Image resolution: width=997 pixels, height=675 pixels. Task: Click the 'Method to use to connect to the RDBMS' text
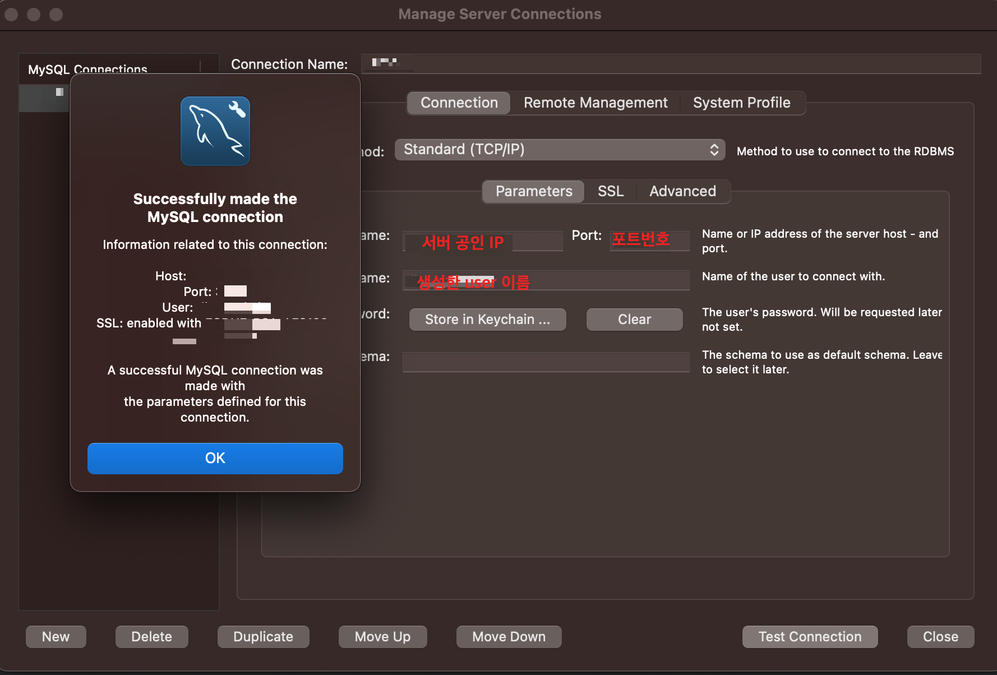845,151
